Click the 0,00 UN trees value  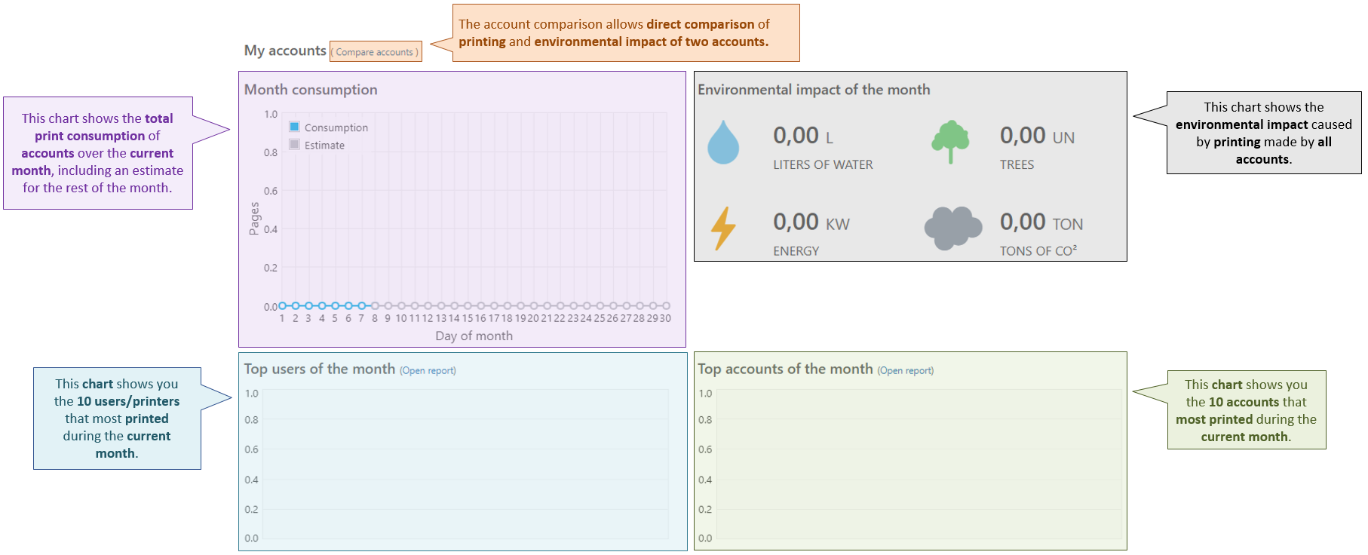[1036, 136]
